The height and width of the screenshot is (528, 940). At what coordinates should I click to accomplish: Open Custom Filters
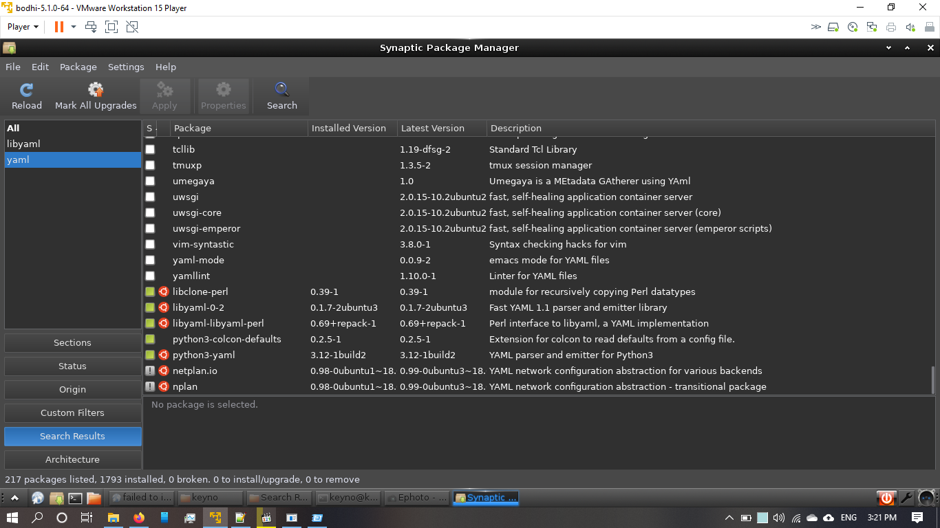click(x=72, y=412)
